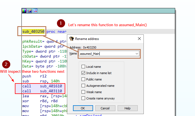The height and width of the screenshot is (116, 195).
Task: Click the Type= dword ptr variable
Action: point(45,52)
